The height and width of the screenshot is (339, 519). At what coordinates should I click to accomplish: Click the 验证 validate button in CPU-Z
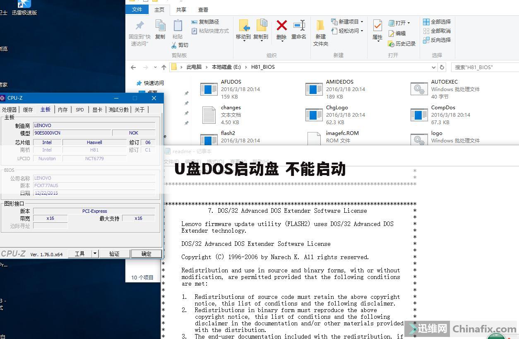point(115,254)
